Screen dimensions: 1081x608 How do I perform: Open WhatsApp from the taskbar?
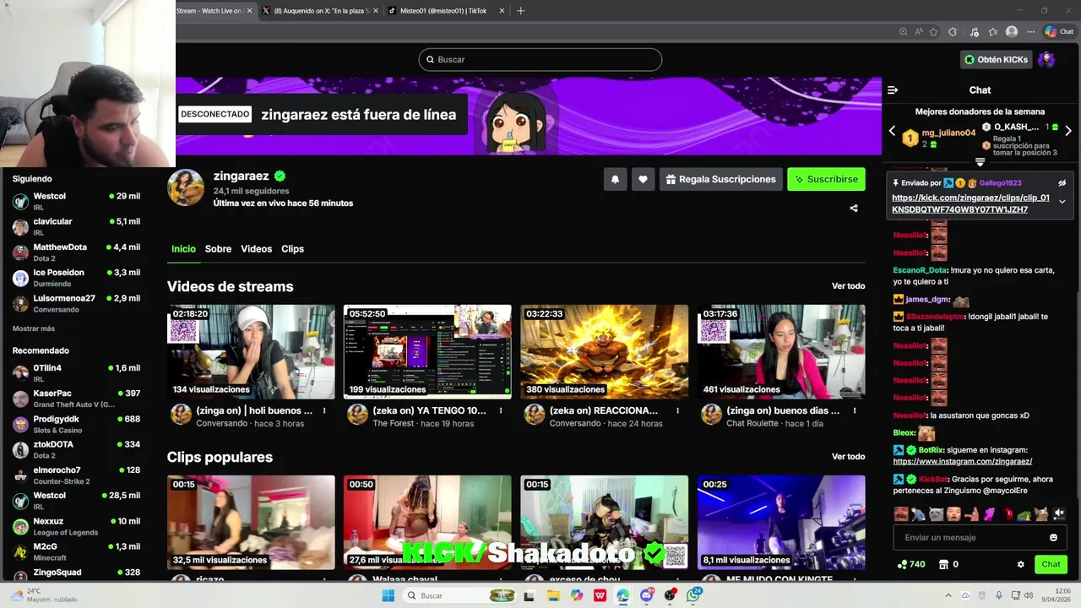[x=693, y=595]
